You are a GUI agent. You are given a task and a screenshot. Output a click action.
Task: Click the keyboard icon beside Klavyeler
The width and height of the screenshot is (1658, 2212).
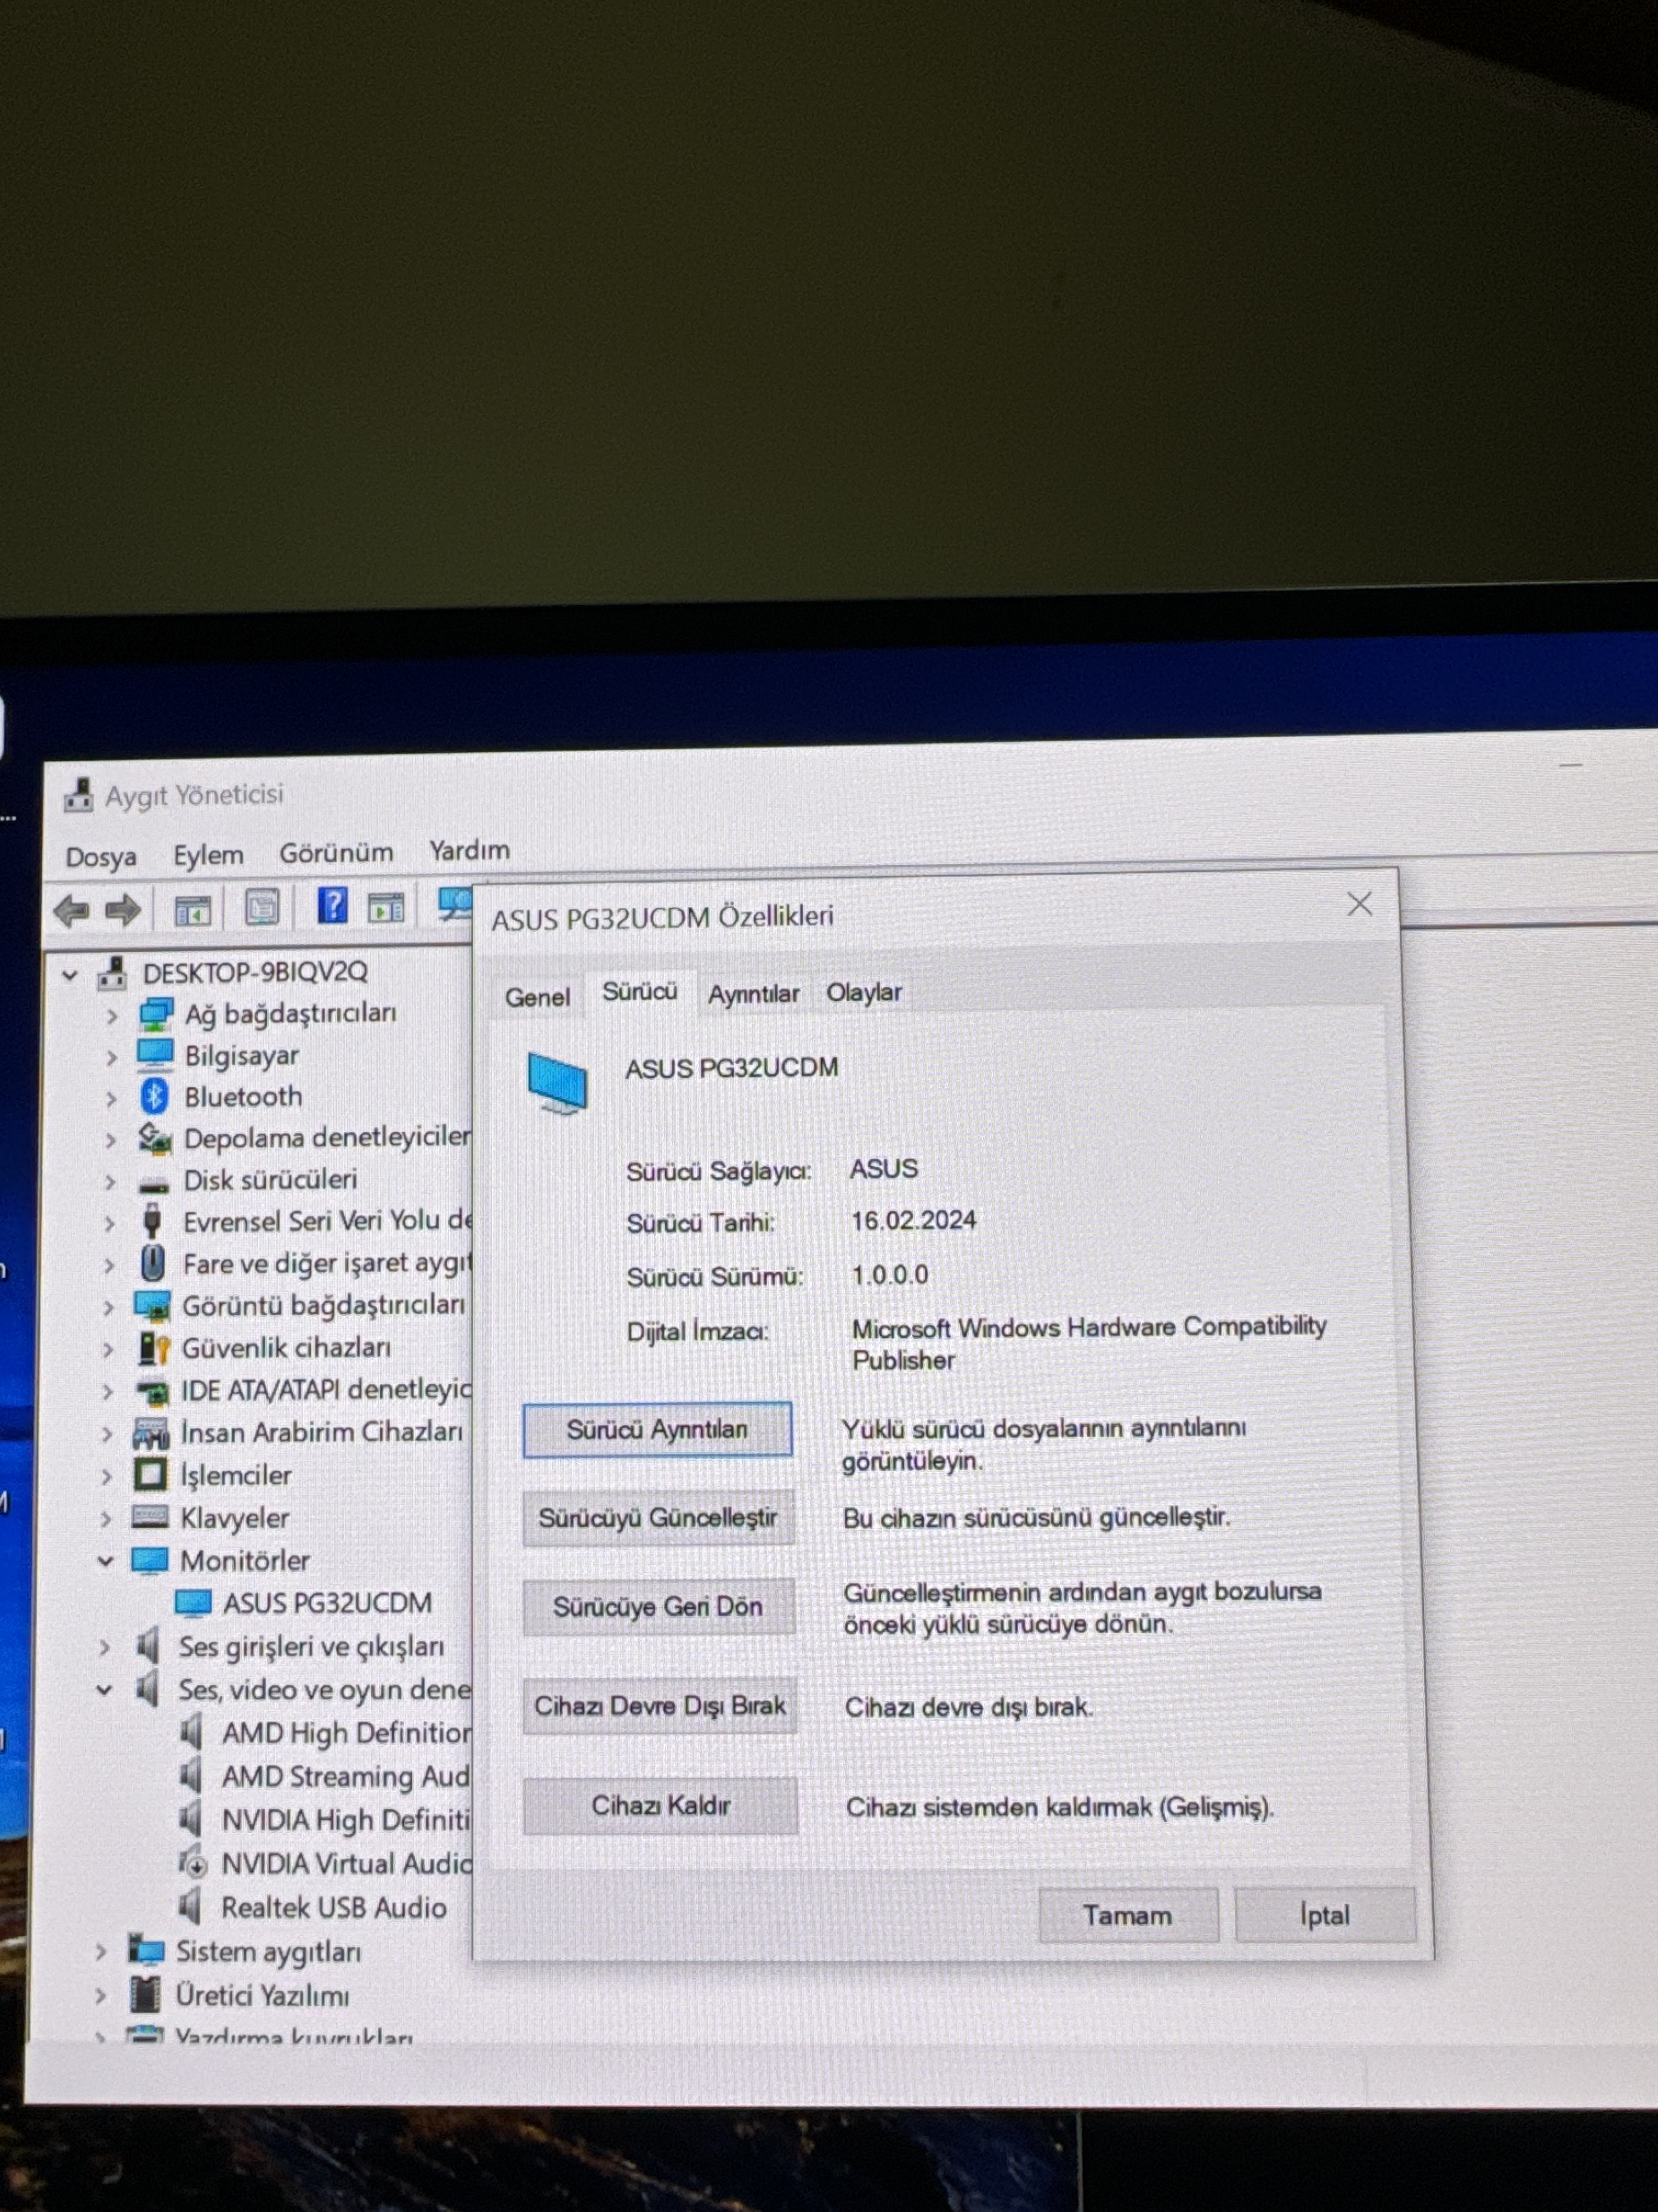[x=150, y=1517]
